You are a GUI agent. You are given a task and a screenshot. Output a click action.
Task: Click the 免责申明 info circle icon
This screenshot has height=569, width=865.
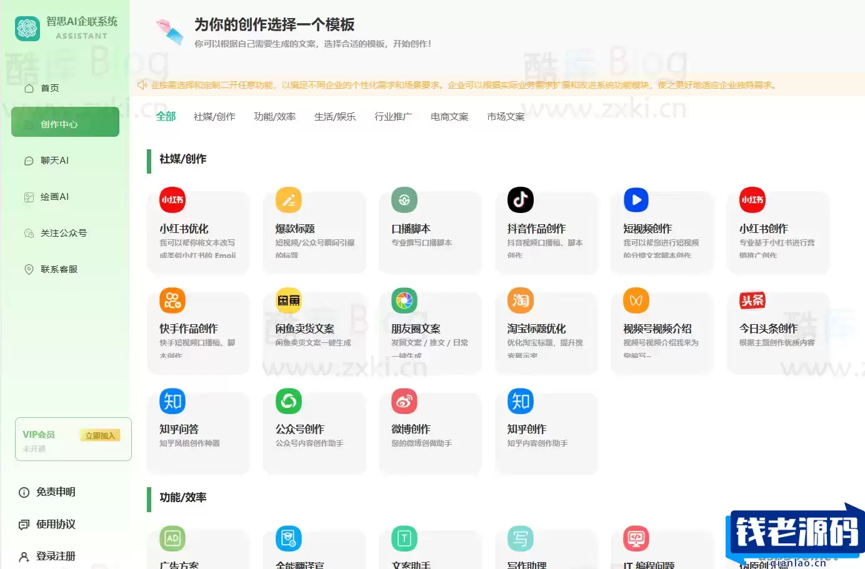[x=24, y=492]
